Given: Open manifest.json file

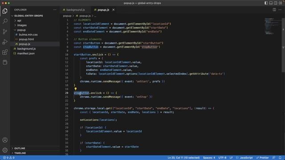Looking at the screenshot, I should click(x=26, y=53).
